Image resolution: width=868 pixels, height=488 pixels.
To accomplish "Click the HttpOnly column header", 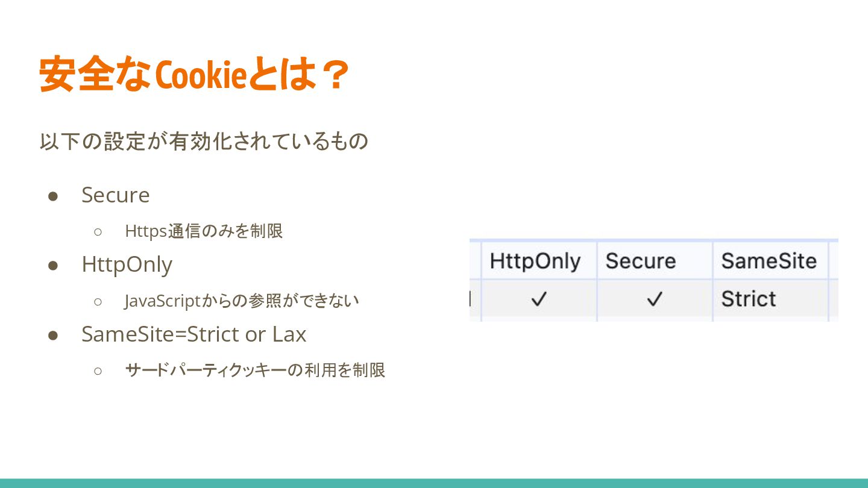I will pyautogui.click(x=535, y=261).
